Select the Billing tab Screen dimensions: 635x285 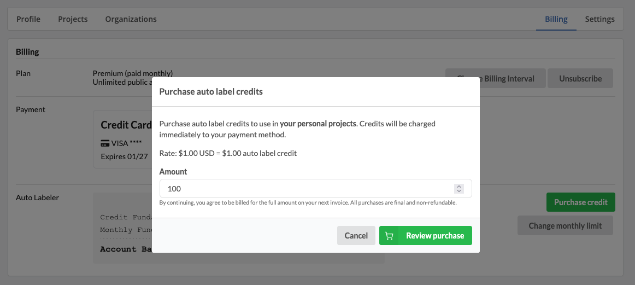(x=556, y=19)
